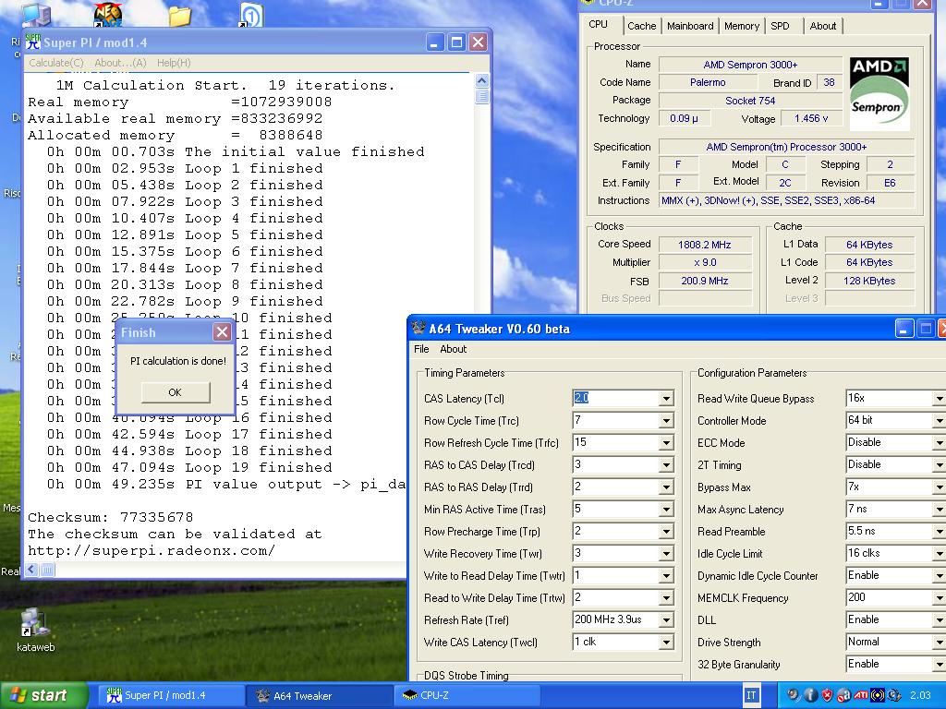This screenshot has height=709, width=946.
Task: Click OK in the Finish dialog
Action: point(176,392)
